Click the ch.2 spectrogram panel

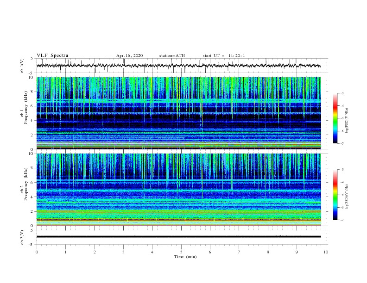[x=178, y=190]
